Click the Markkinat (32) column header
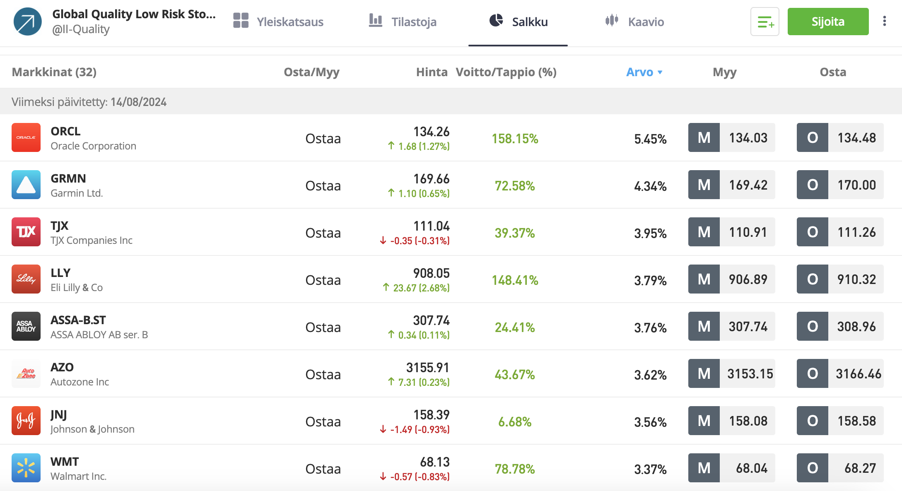 54,72
